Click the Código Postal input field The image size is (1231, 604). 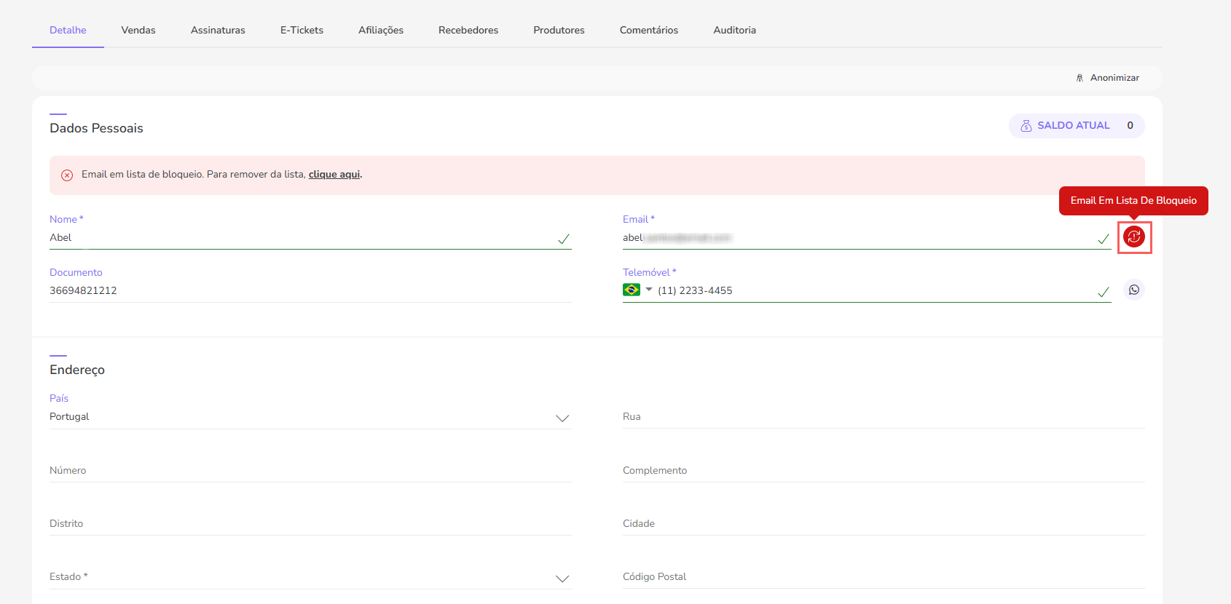click(883, 577)
